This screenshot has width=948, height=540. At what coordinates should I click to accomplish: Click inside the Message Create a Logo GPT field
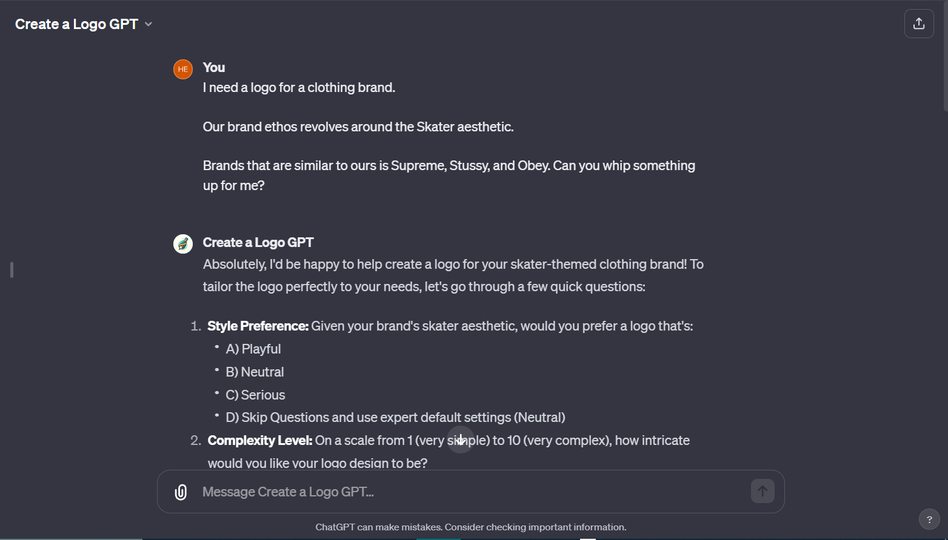(424, 491)
